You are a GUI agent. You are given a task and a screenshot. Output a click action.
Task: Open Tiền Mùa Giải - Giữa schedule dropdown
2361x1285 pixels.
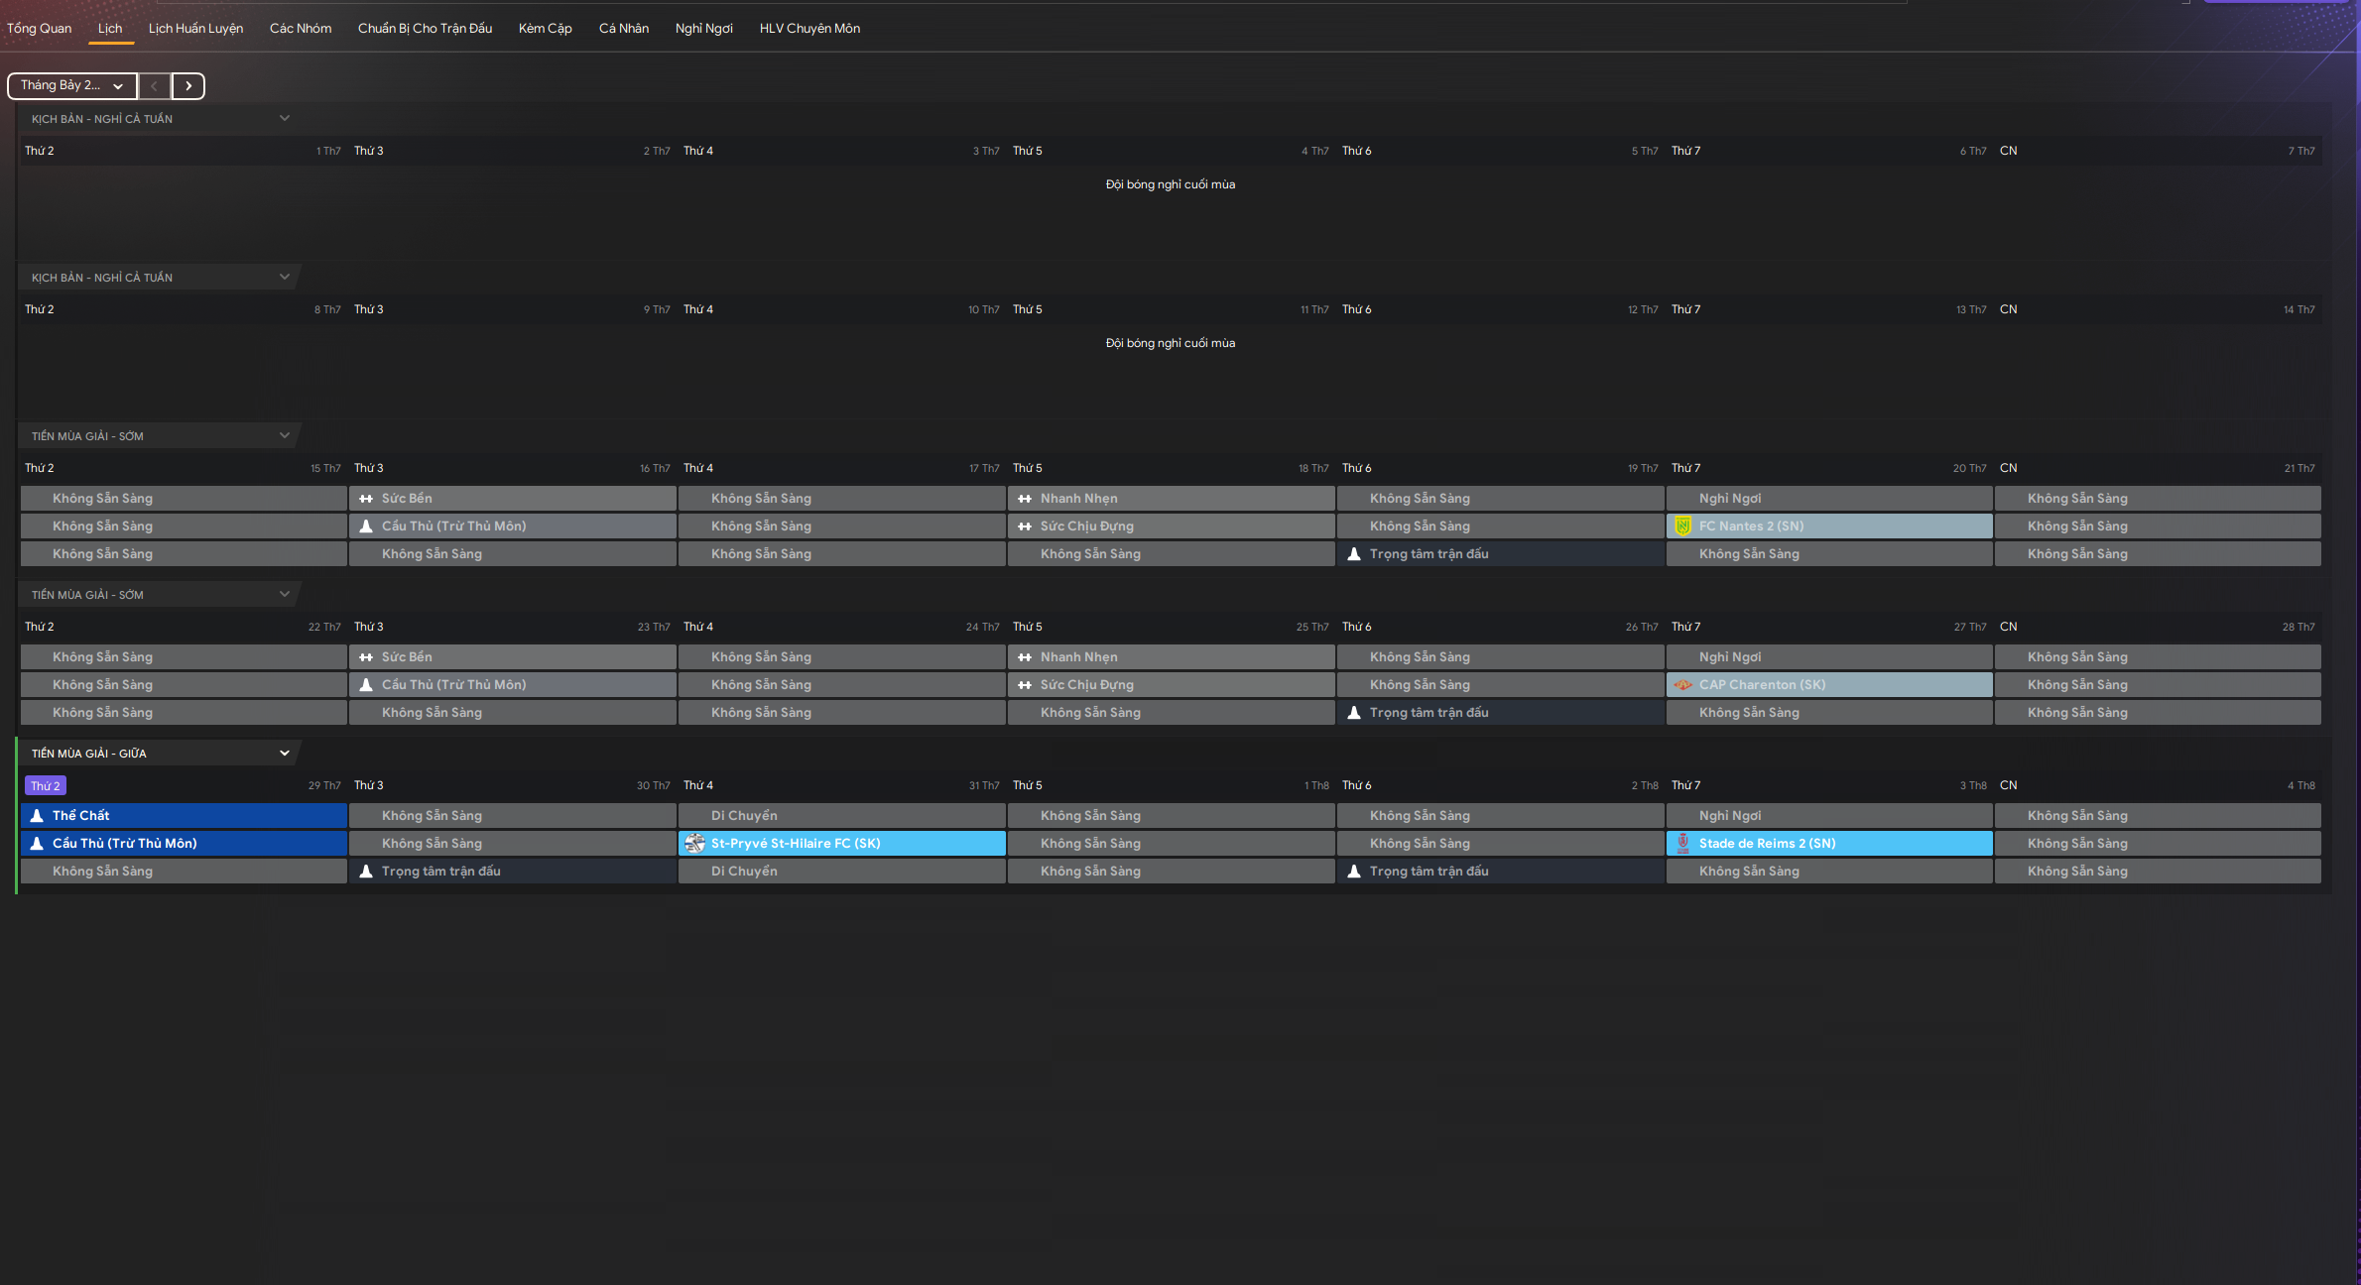click(160, 753)
